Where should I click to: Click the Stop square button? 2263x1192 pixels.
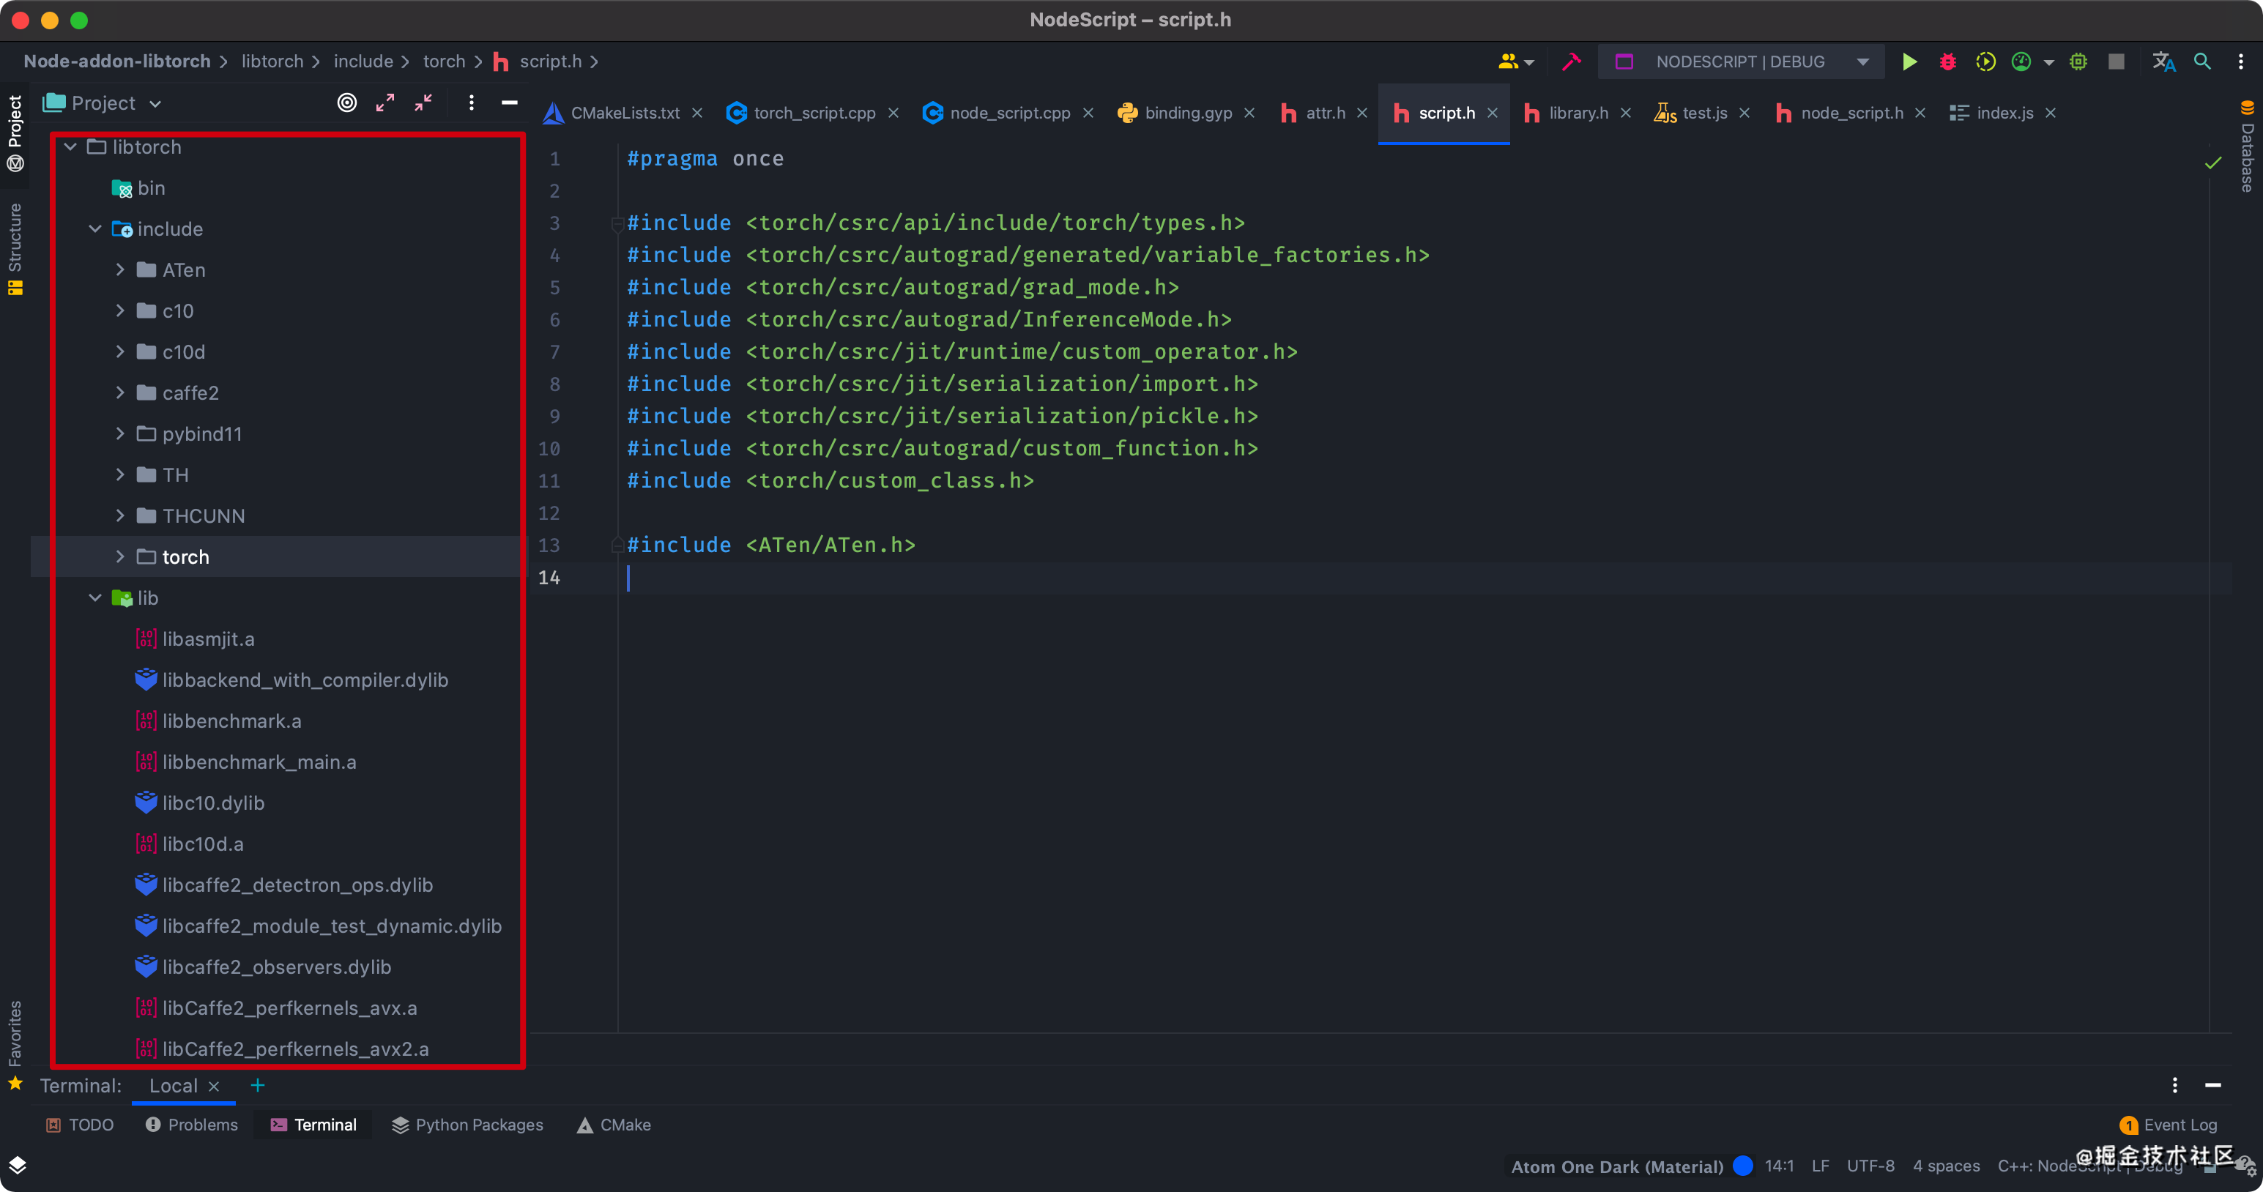[2117, 62]
